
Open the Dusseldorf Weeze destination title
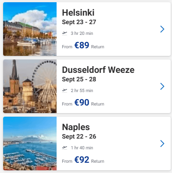click(98, 70)
